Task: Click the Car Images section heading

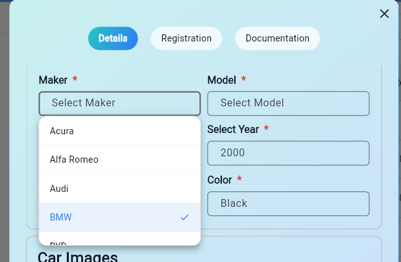Action: click(78, 257)
